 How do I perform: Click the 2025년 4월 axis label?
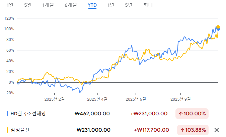pos(97,99)
